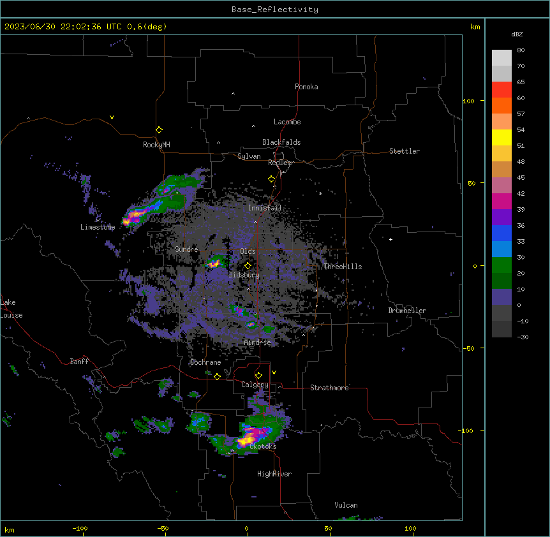The height and width of the screenshot is (537, 550).
Task: Click the Blackfalds label
Action: [x=281, y=142]
